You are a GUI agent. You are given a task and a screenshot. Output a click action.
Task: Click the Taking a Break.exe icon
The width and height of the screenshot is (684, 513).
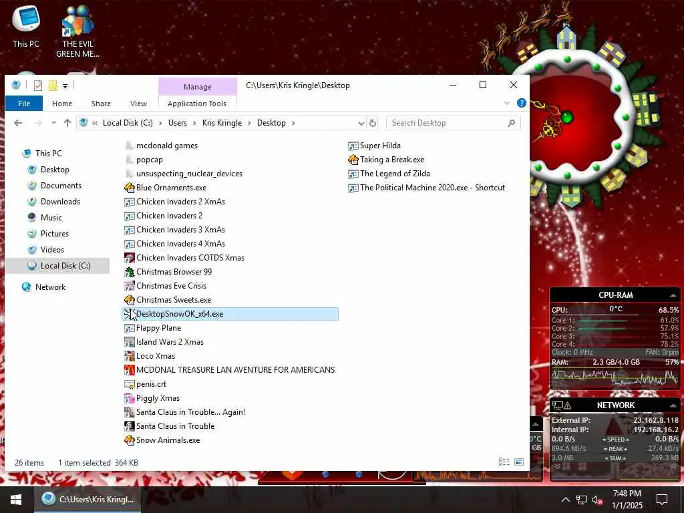tap(353, 160)
